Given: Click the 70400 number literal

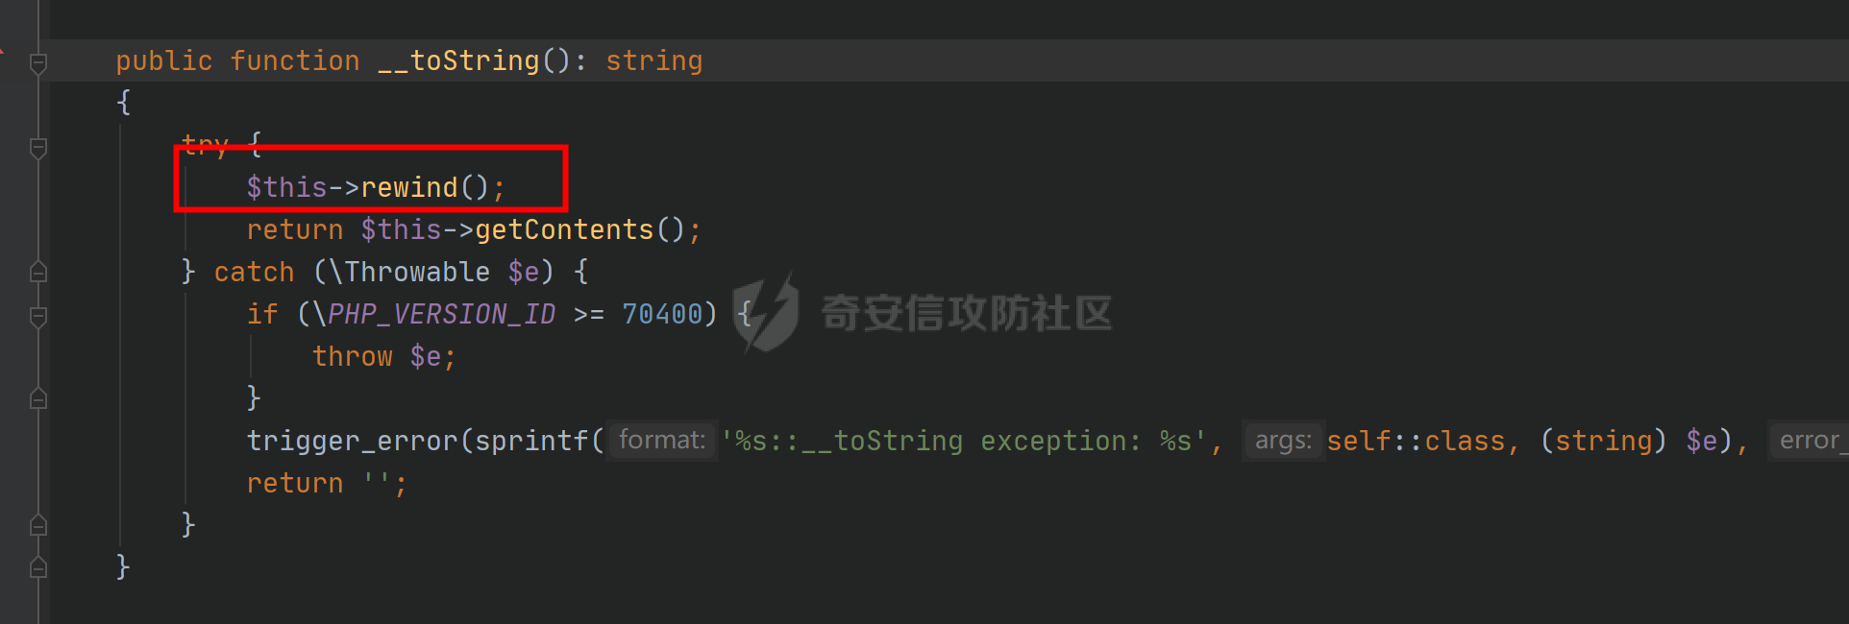Looking at the screenshot, I should point(662,314).
